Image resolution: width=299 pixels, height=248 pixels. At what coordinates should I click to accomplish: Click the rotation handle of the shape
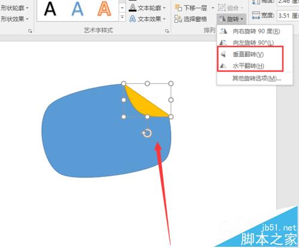tap(147, 133)
